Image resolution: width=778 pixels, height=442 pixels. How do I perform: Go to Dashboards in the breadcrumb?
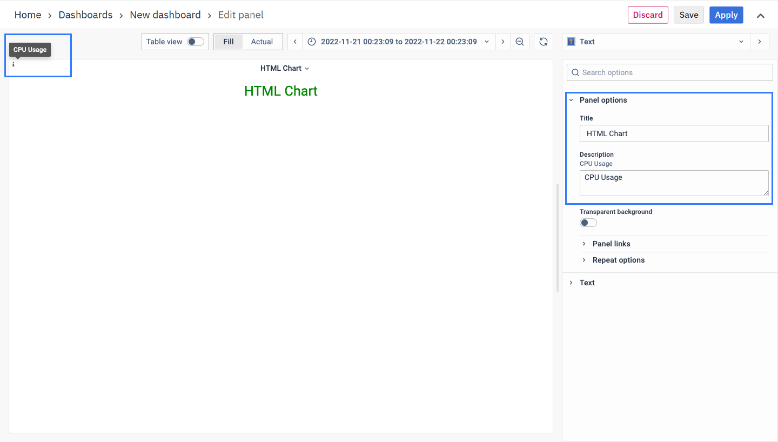[85, 15]
